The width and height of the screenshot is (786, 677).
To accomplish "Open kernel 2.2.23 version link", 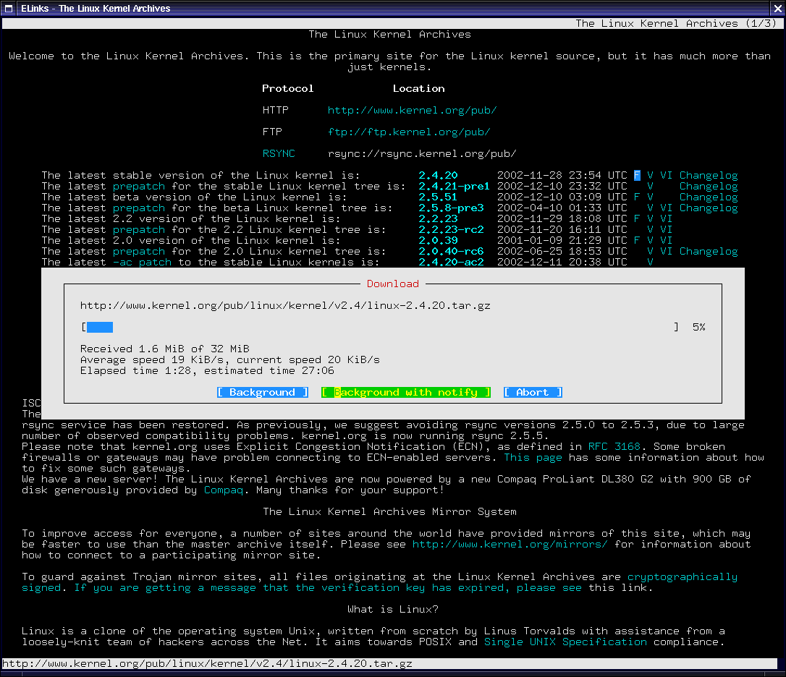I will 438,218.
